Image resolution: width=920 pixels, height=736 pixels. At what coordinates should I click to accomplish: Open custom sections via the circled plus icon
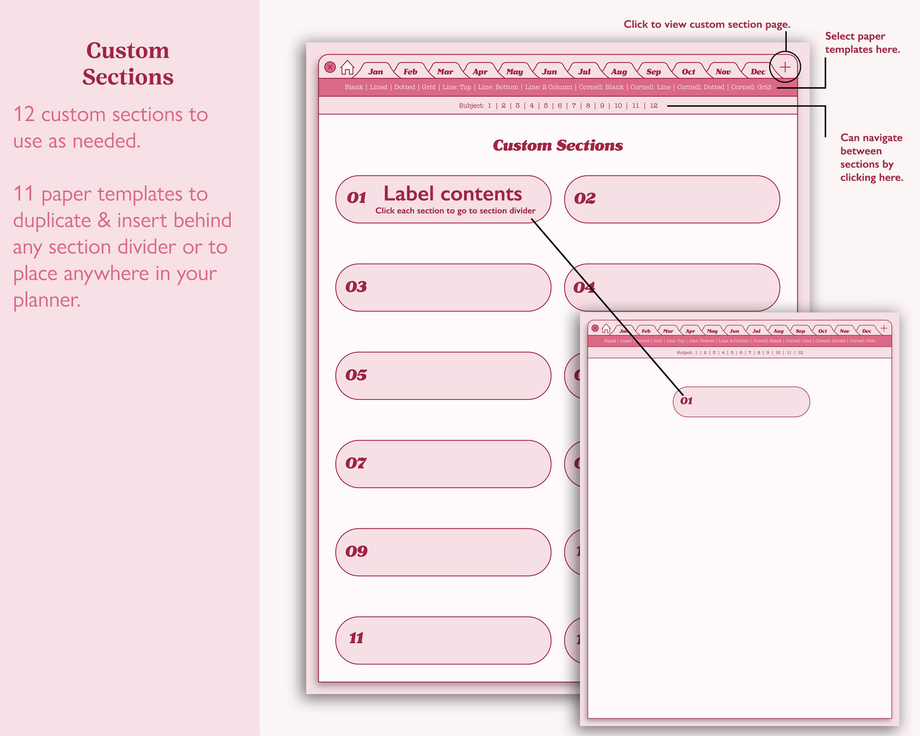(785, 67)
